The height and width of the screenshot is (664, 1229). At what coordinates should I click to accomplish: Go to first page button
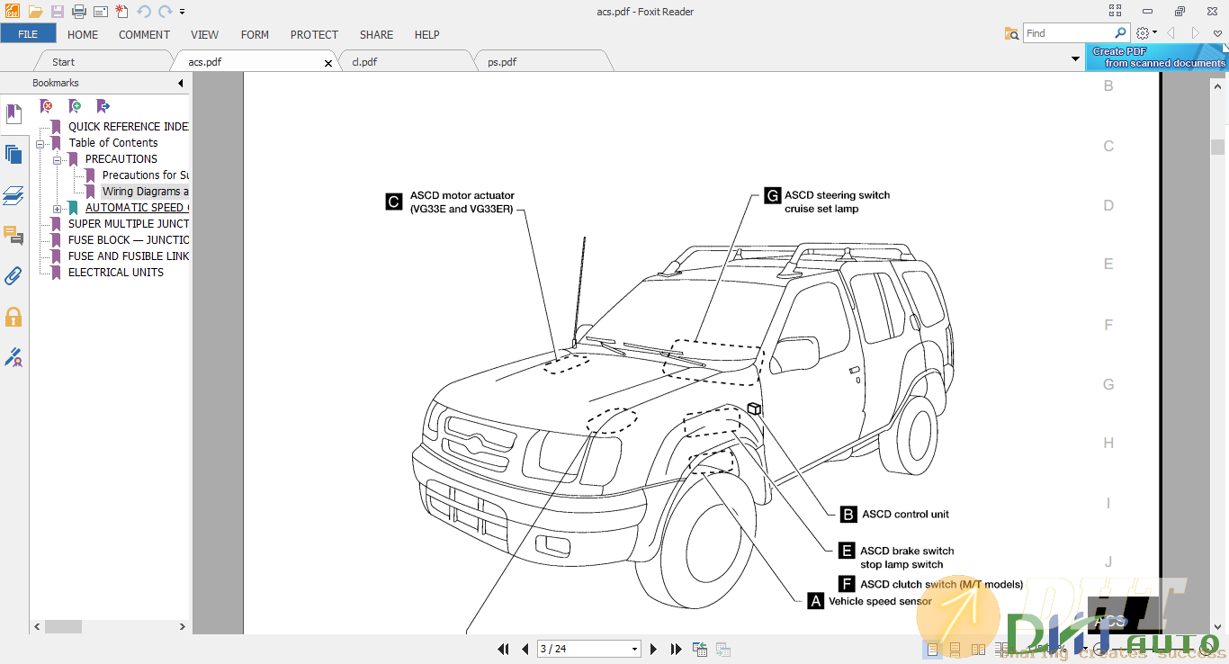(x=504, y=649)
